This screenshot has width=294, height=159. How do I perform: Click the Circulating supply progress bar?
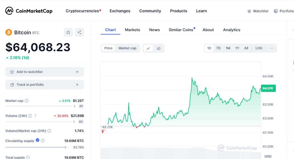click(37, 147)
